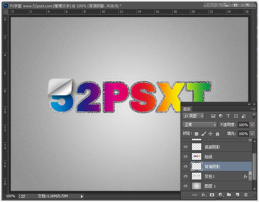Screen dimensions: 259x202
Task: Click the 图层 1 gradient thumbnail
Action: coord(197,186)
